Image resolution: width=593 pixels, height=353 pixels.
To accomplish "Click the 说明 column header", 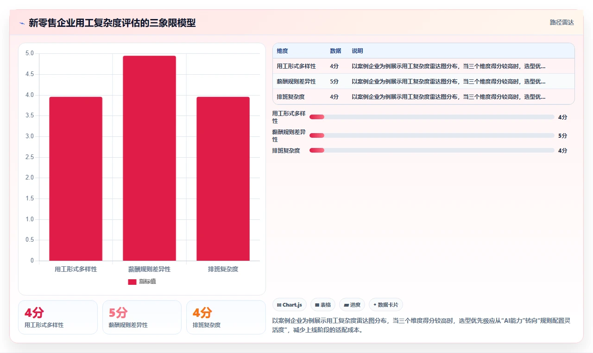I will click(357, 51).
